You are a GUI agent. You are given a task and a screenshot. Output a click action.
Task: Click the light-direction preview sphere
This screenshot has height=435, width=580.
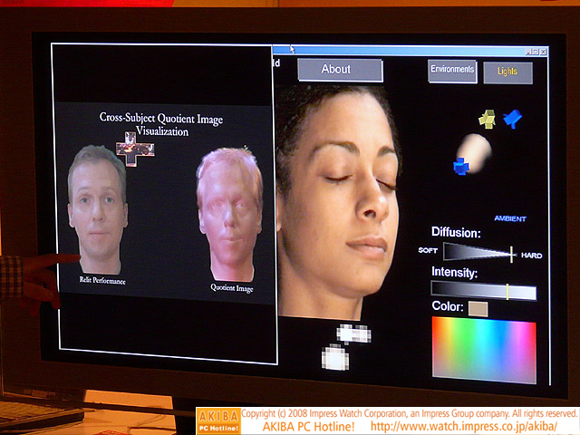pyautogui.click(x=475, y=148)
